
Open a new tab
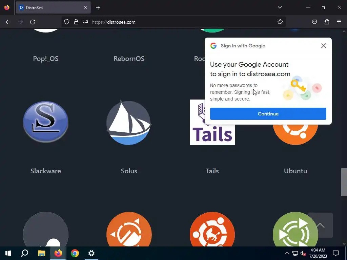(x=98, y=8)
